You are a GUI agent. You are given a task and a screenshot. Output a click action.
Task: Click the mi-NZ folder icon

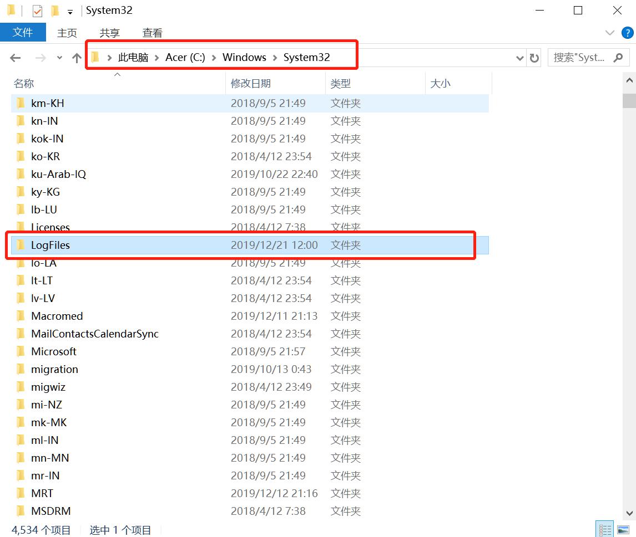21,405
